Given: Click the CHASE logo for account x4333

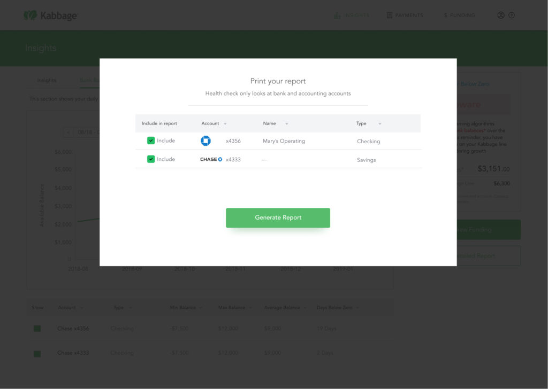Looking at the screenshot, I should click(x=211, y=159).
